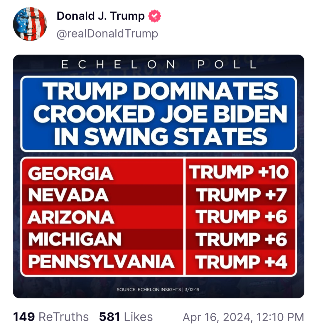Click the red verified badge icon

pyautogui.click(x=155, y=16)
